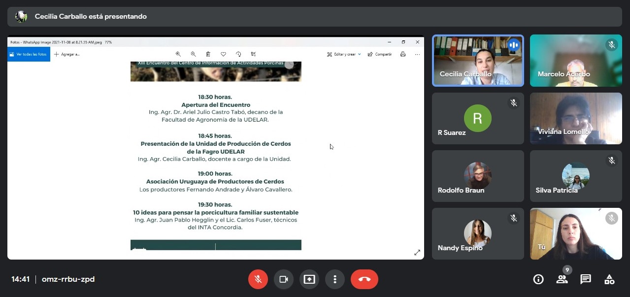The image size is (630, 297).
Task: Print the photo
Action: [x=403, y=54]
